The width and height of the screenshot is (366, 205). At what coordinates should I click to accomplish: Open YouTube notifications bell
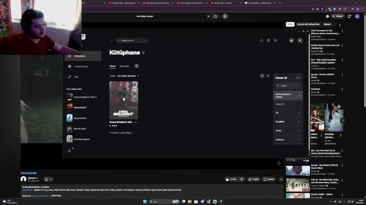pyautogui.click(x=349, y=16)
